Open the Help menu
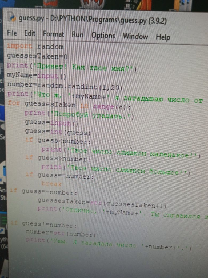 [163, 37]
